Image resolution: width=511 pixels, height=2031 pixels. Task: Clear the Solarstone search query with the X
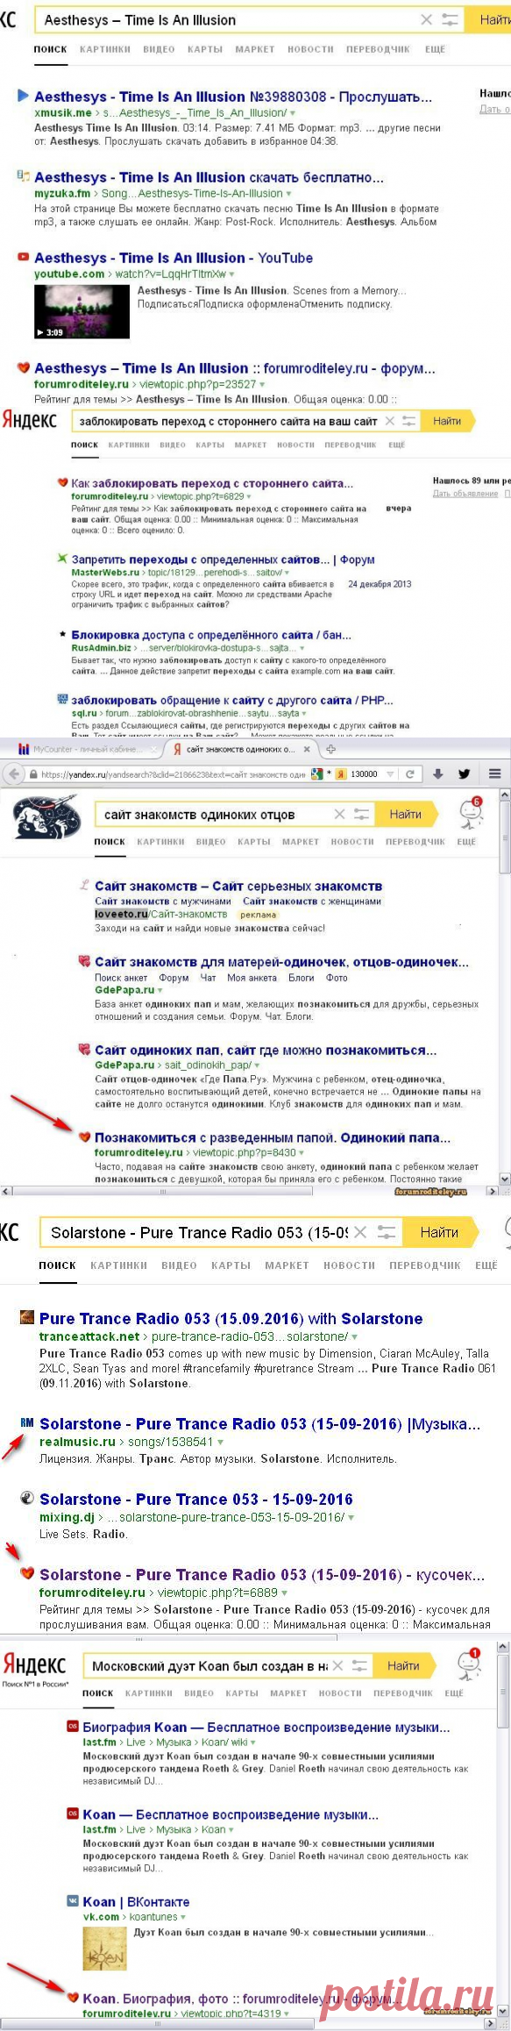point(360,1232)
